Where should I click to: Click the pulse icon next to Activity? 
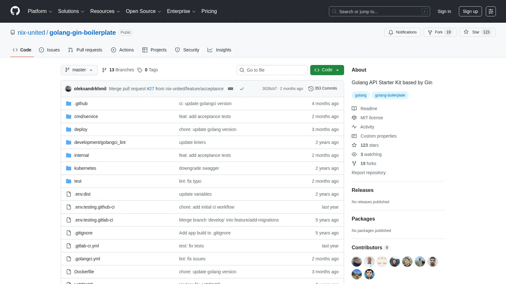(354, 127)
